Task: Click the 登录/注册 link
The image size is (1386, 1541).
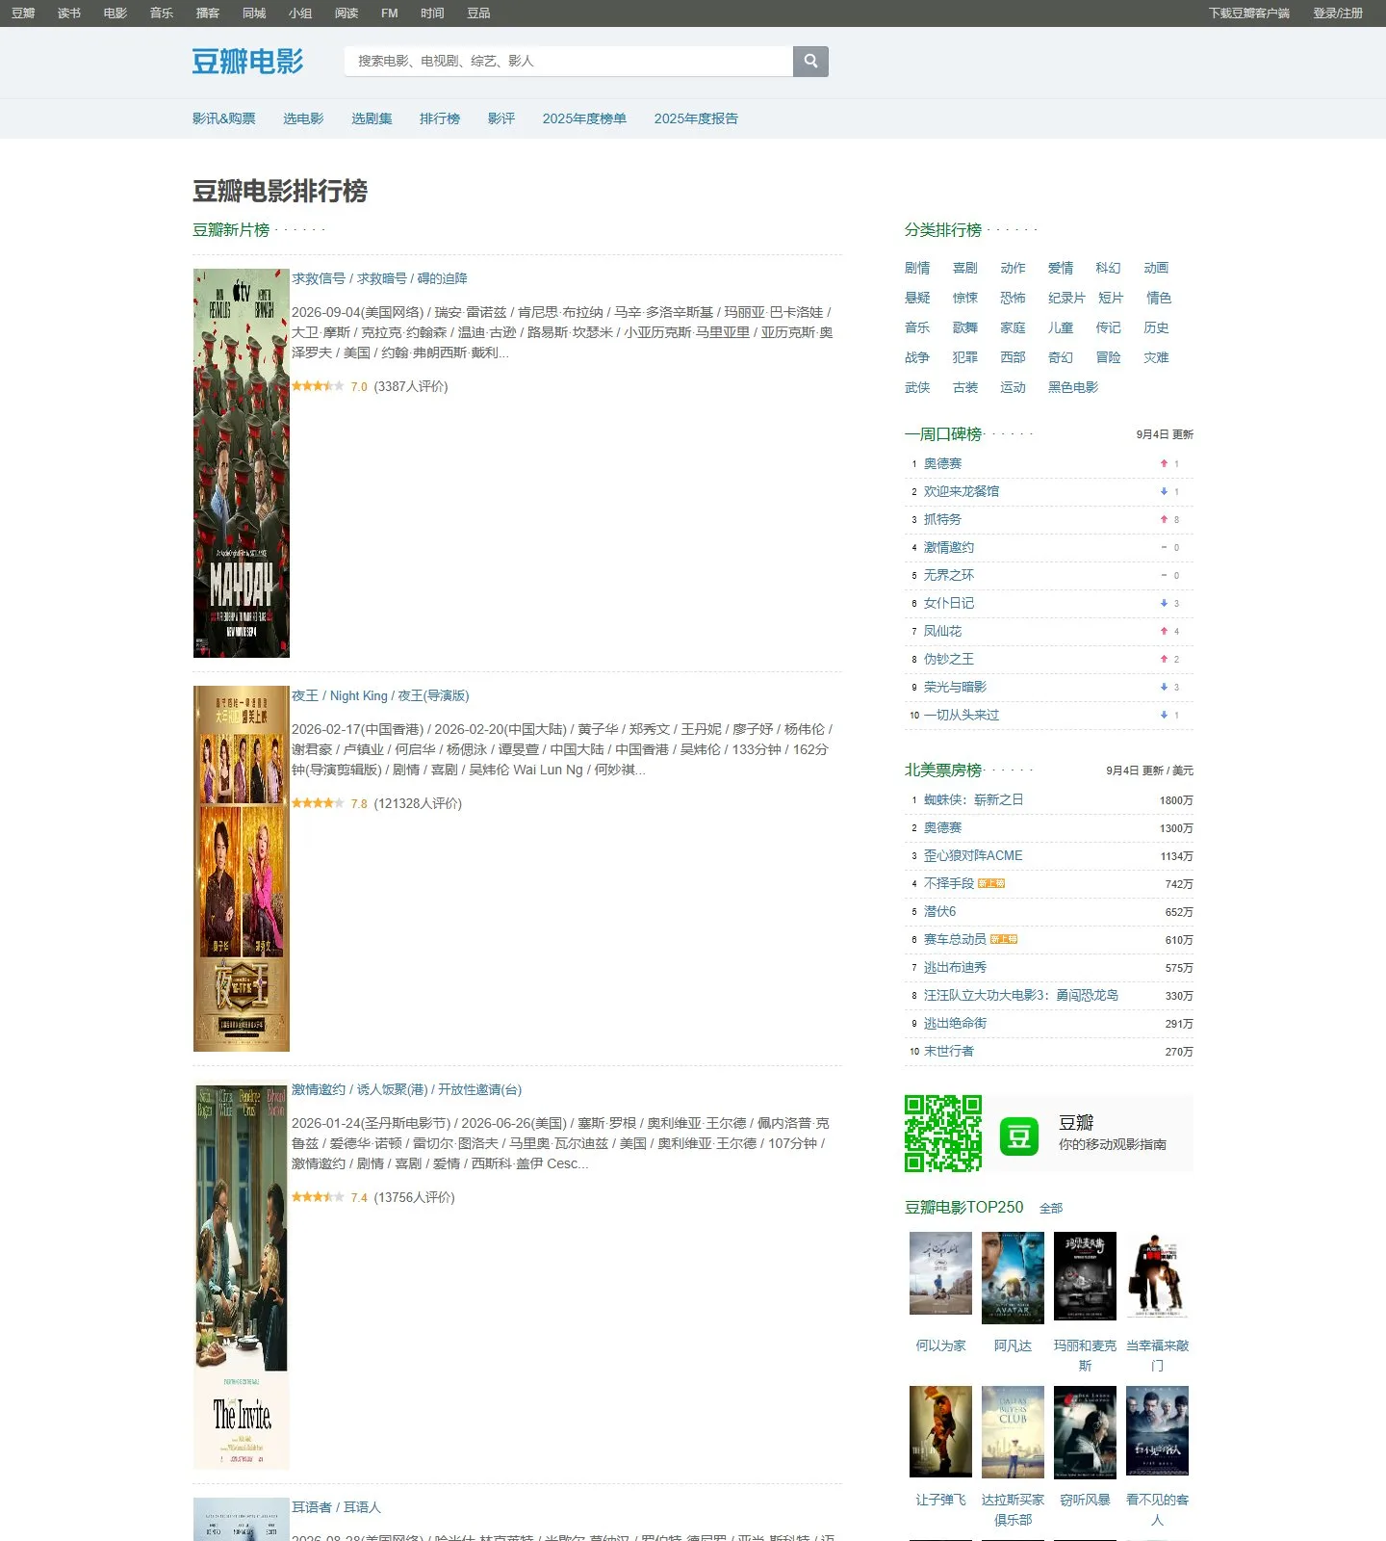Action: [1338, 13]
